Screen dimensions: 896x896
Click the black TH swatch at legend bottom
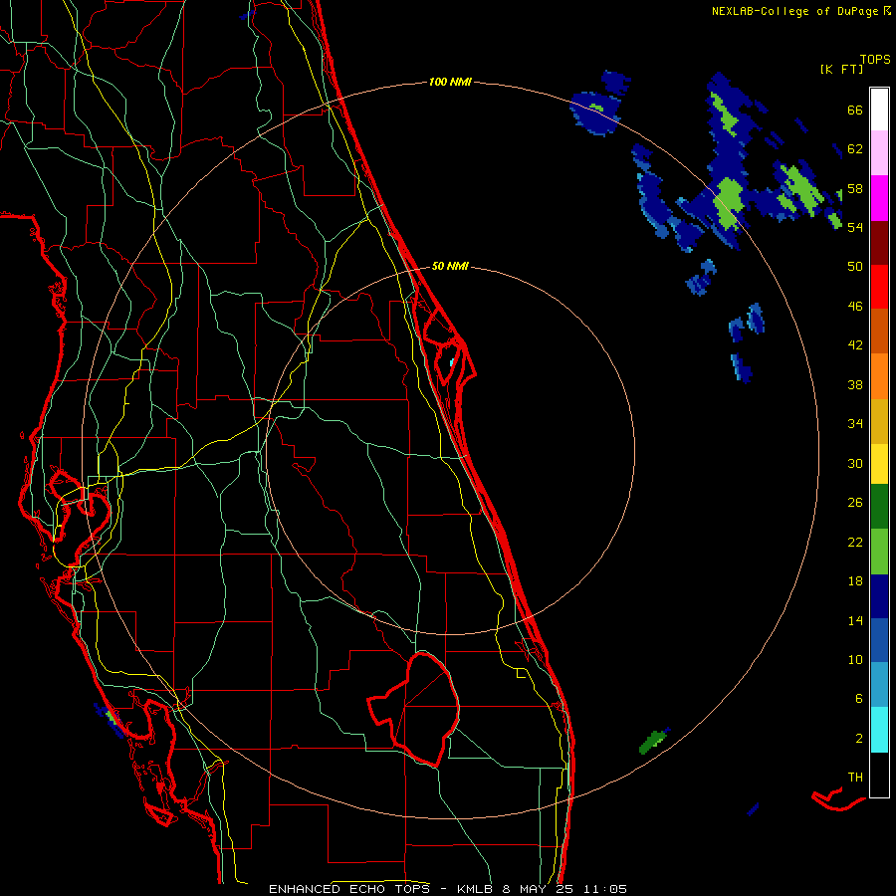[x=879, y=775]
